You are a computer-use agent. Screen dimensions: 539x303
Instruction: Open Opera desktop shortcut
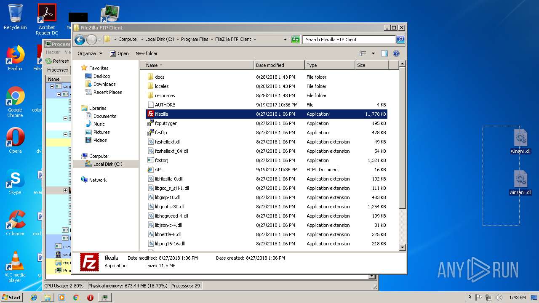pos(15,141)
